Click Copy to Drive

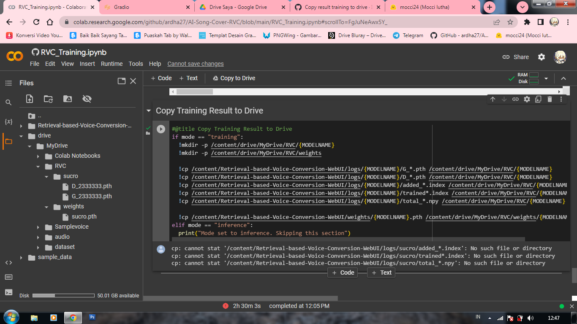coord(234,78)
